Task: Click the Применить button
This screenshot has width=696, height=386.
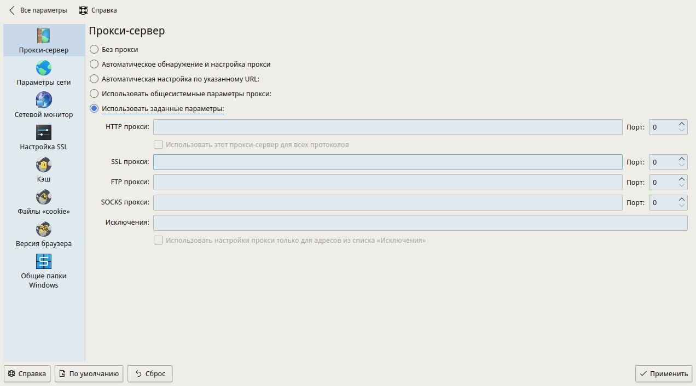Action: click(664, 374)
